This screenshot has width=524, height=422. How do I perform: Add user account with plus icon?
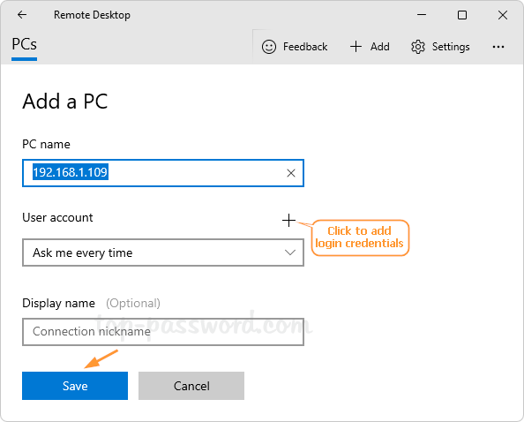point(288,221)
